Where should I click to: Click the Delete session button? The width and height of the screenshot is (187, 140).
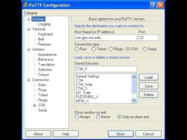click(148, 94)
